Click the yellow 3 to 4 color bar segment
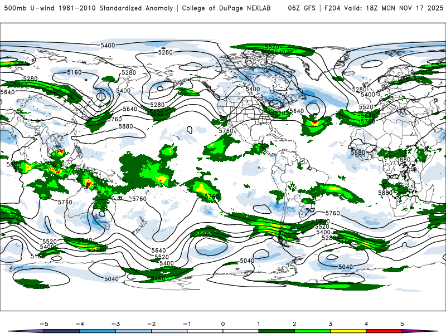Image resolution: width=446 pixels, height=334 pixels. point(348,331)
